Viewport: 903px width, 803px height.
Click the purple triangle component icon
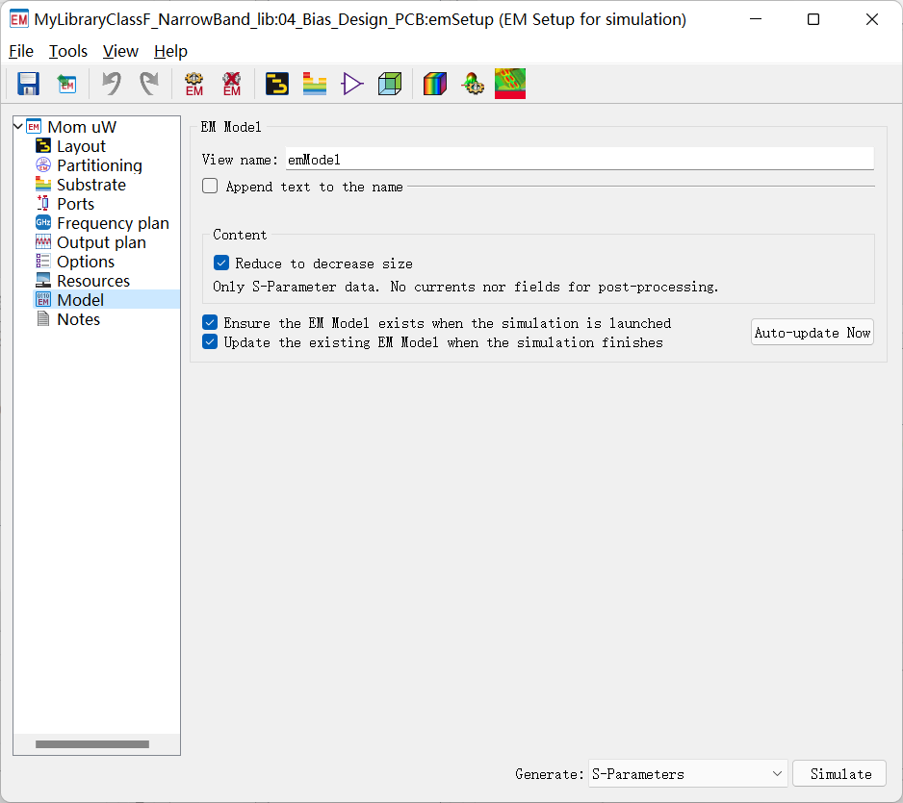coord(352,84)
